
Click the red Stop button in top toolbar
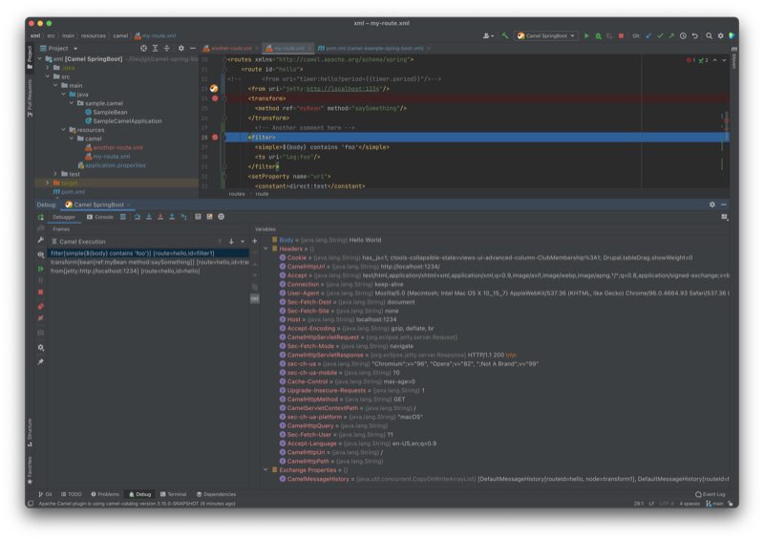[x=621, y=35]
